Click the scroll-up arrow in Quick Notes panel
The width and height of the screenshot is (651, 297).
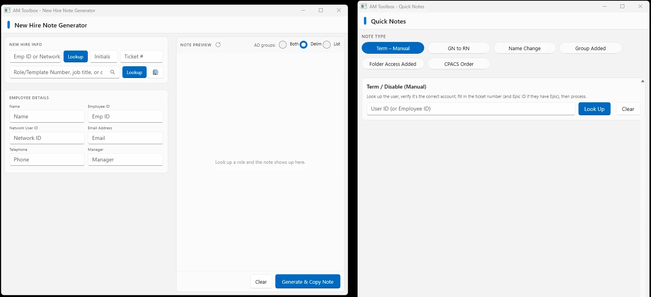[x=643, y=81]
